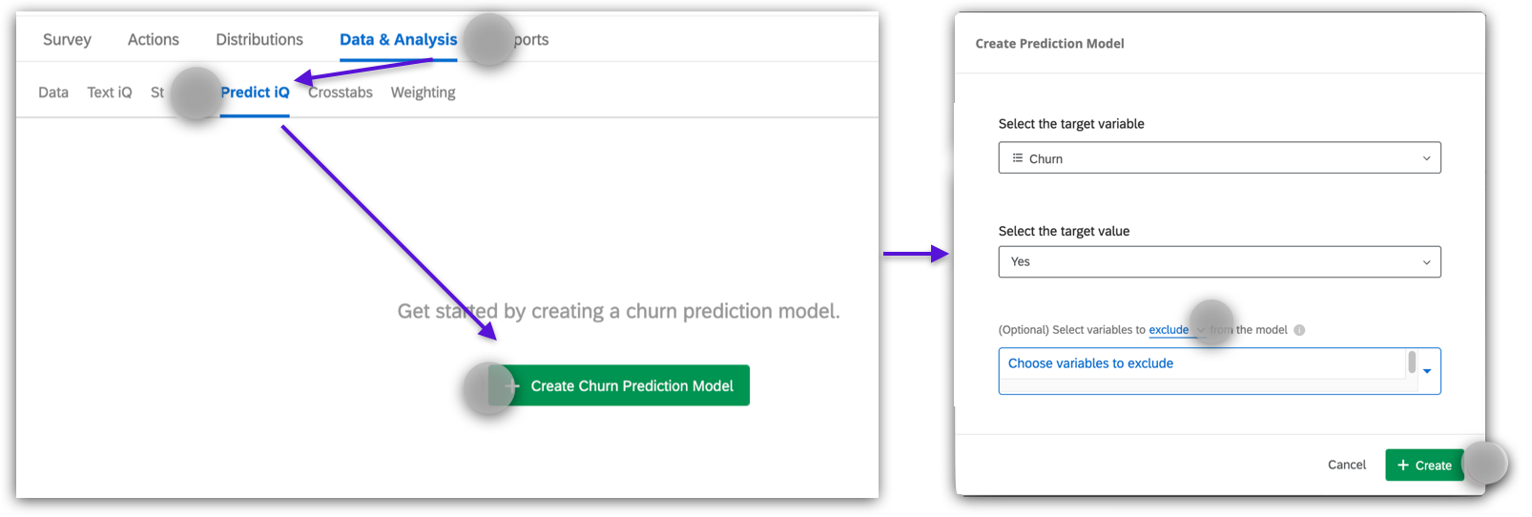Switch to the Actions tab
The width and height of the screenshot is (1532, 517).
pyautogui.click(x=154, y=40)
